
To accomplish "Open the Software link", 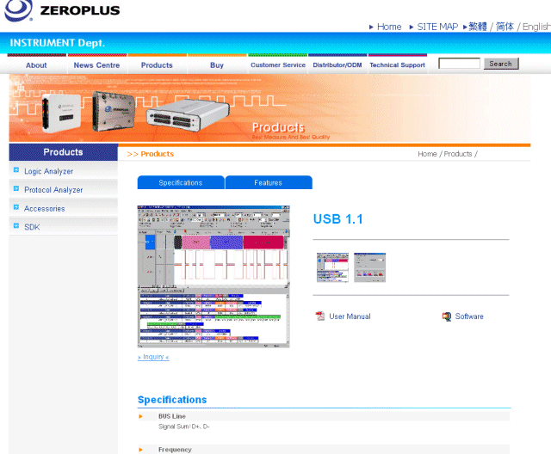I will coord(469,316).
